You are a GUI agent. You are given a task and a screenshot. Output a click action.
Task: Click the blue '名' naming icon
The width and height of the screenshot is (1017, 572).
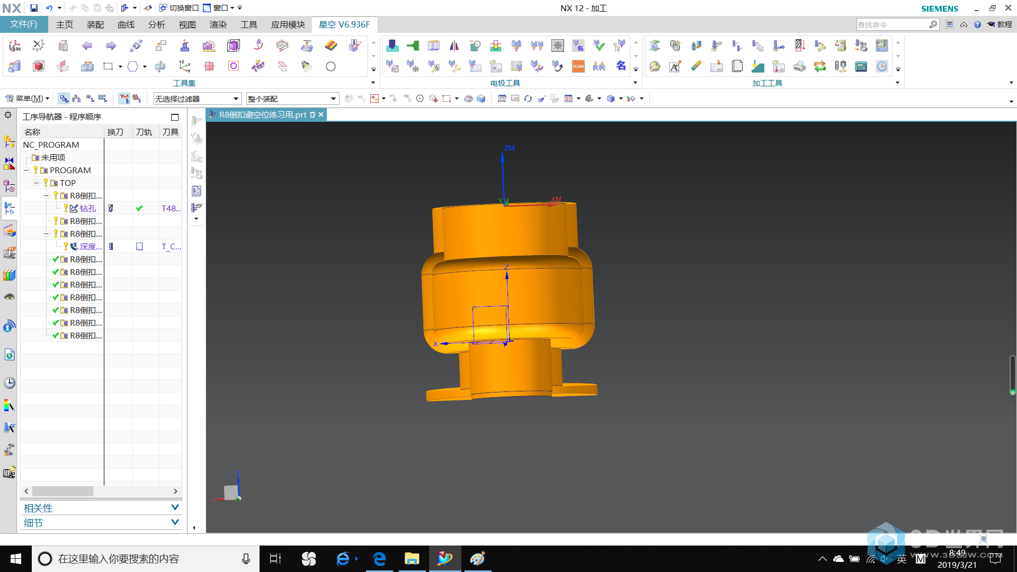[621, 66]
